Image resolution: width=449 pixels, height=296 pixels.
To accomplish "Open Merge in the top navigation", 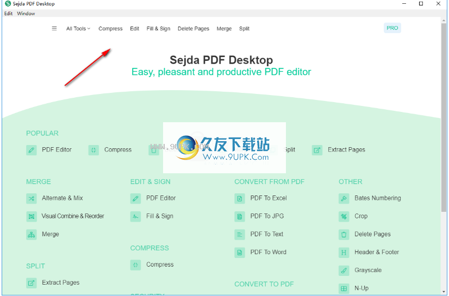I will (x=224, y=29).
